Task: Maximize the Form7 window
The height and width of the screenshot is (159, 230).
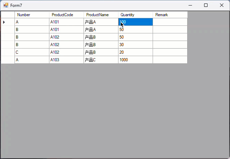Action: (x=206, y=5)
